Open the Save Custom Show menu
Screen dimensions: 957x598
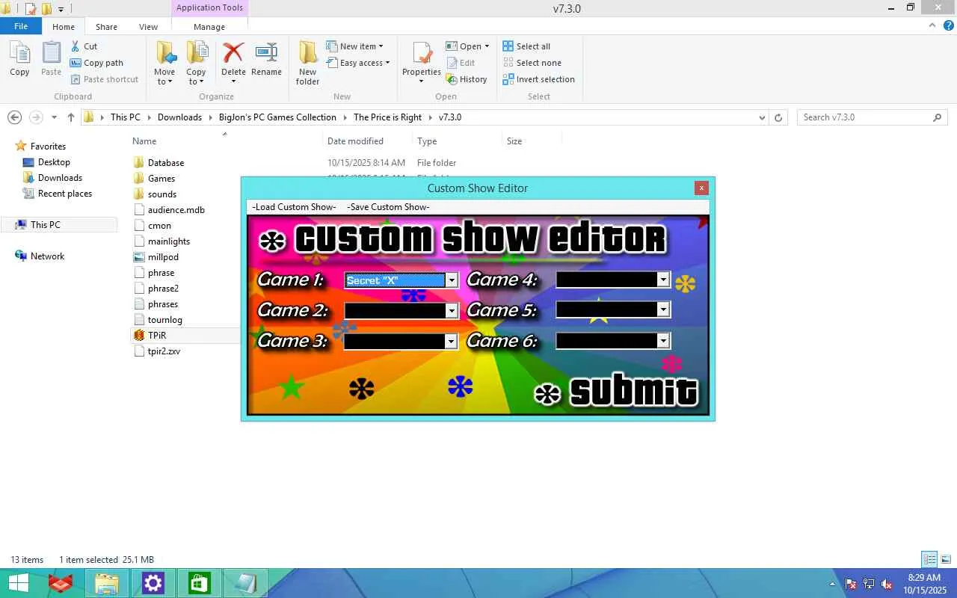click(388, 207)
